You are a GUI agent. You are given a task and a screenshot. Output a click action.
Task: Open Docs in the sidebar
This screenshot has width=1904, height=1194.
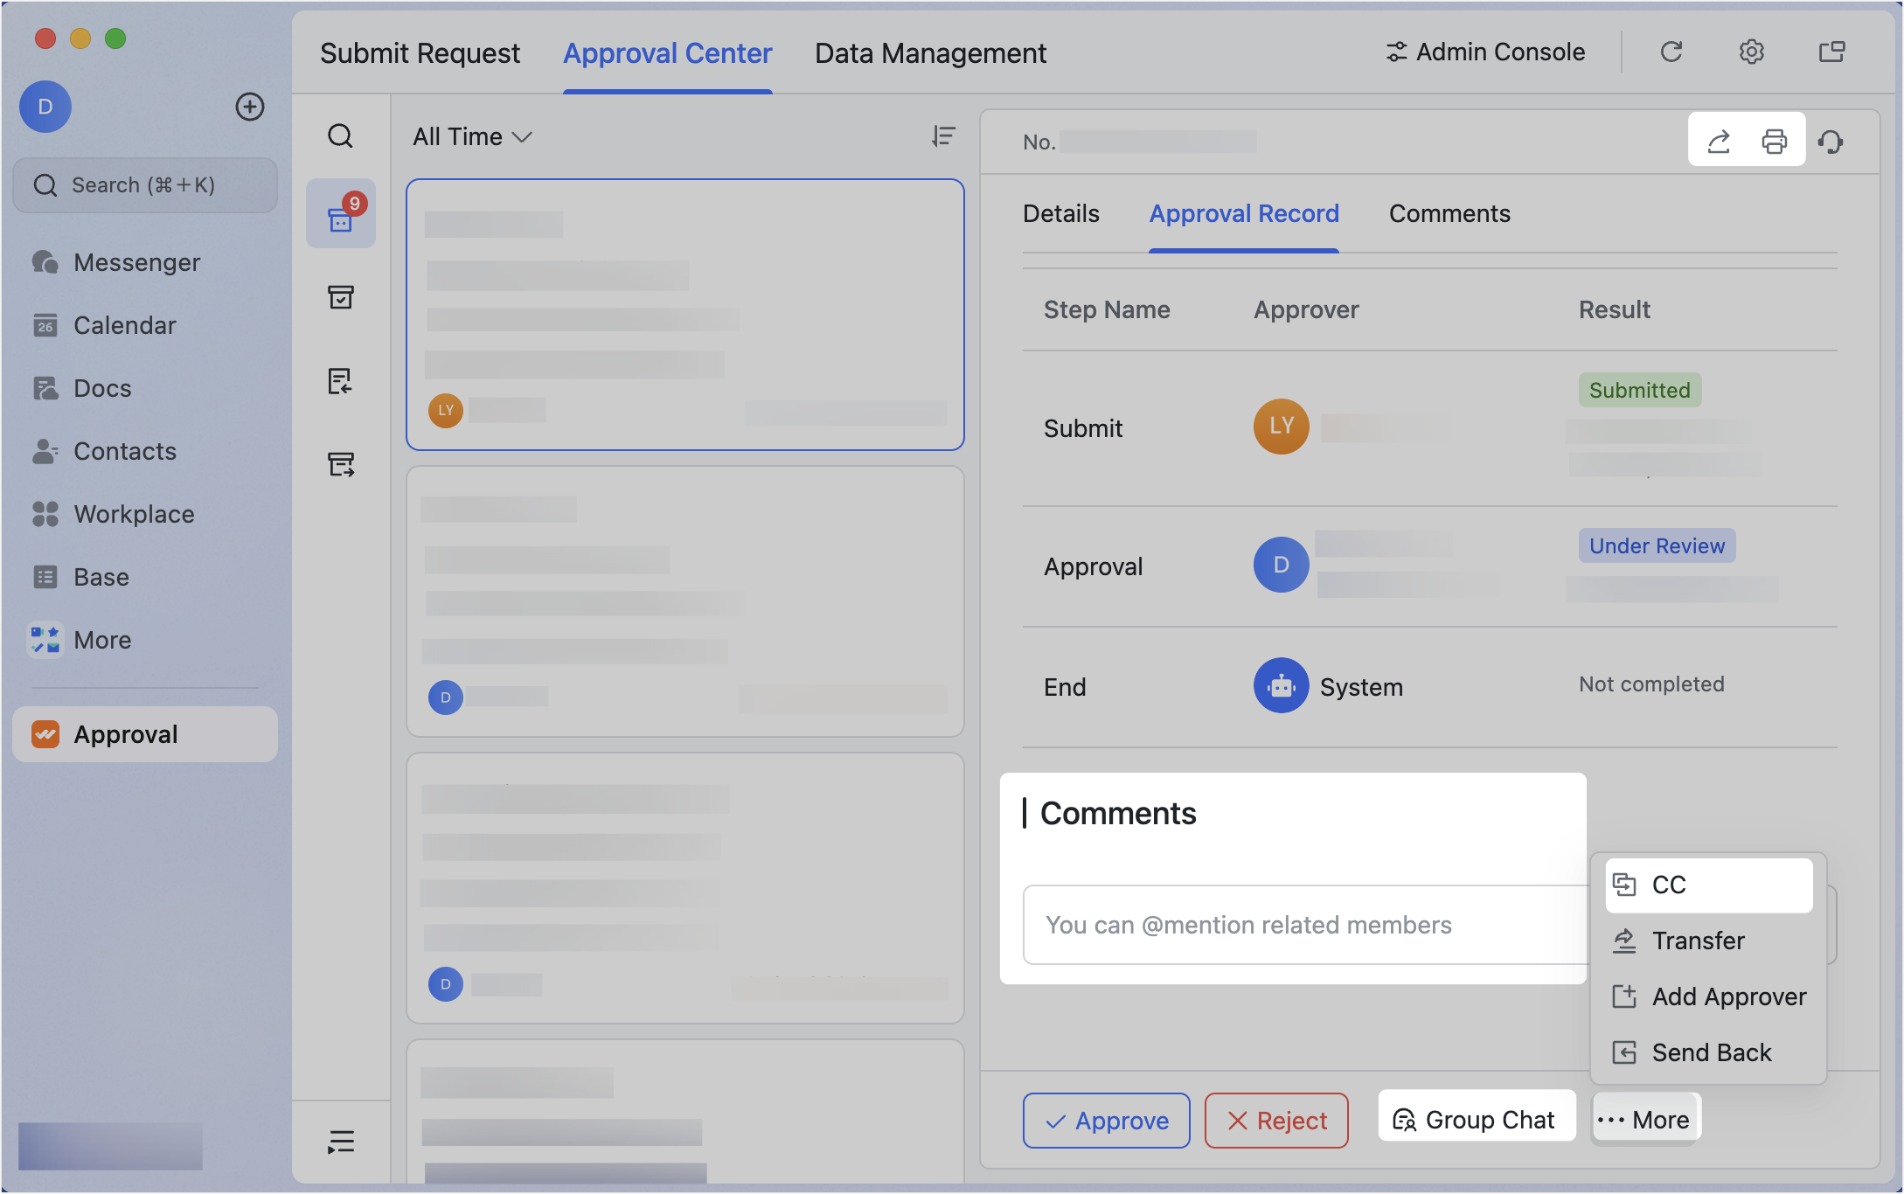pos(145,388)
